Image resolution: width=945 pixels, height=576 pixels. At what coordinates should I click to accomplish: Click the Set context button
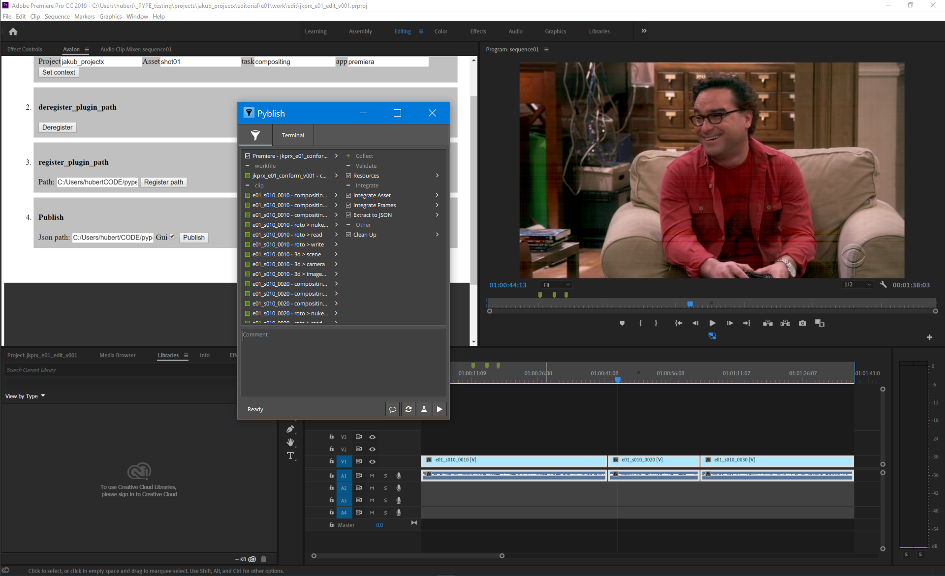coord(59,72)
